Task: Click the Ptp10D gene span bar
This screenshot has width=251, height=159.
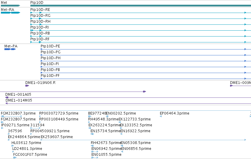Action: [x=141, y=6]
